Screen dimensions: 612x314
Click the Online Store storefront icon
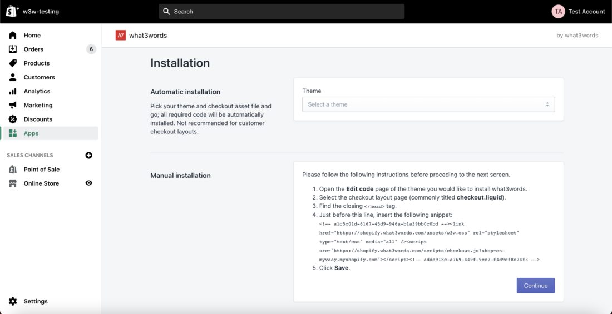(13, 183)
